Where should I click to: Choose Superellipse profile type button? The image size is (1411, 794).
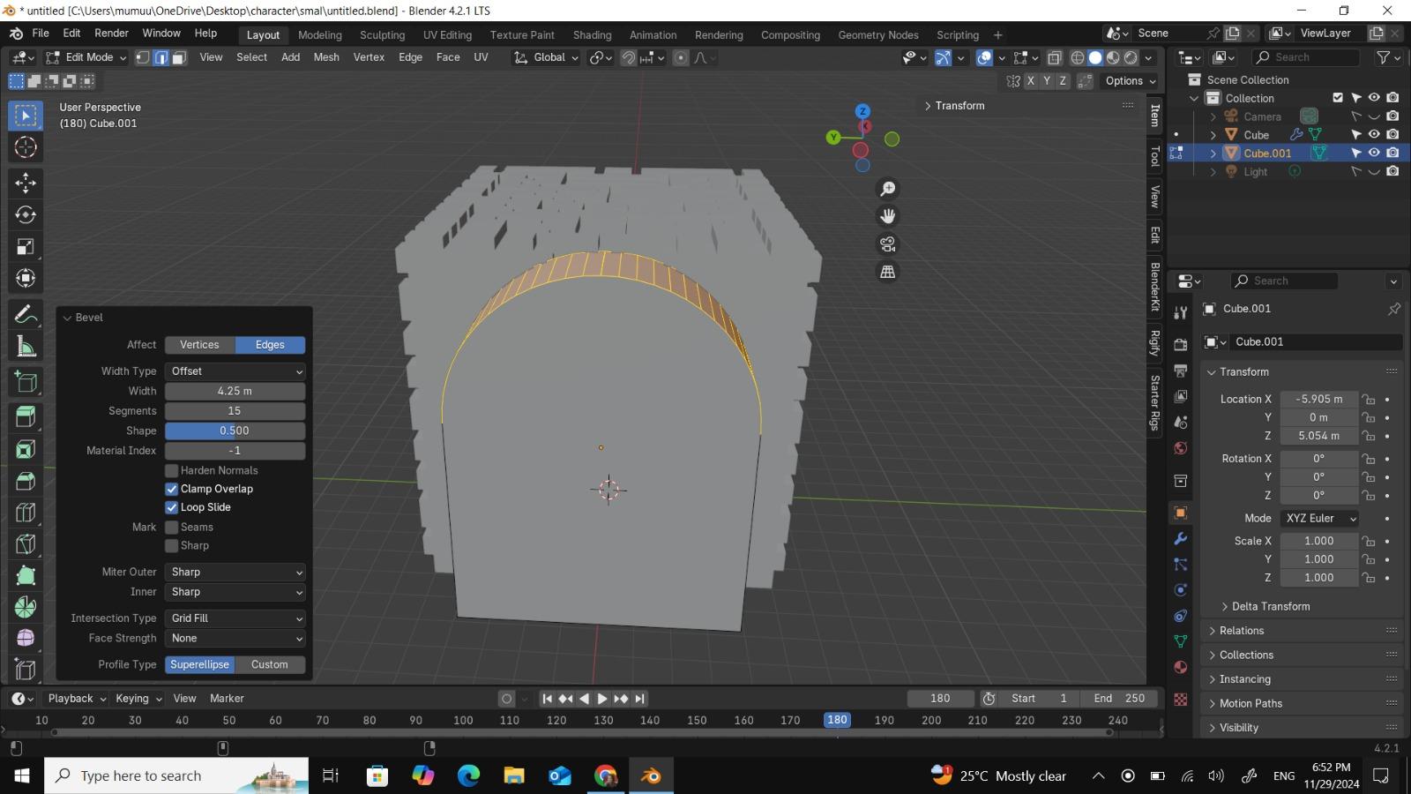(x=199, y=664)
